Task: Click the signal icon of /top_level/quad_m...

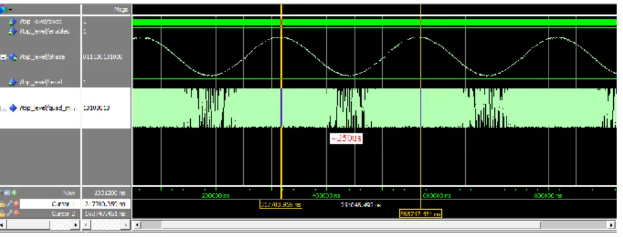Action: 13,108
